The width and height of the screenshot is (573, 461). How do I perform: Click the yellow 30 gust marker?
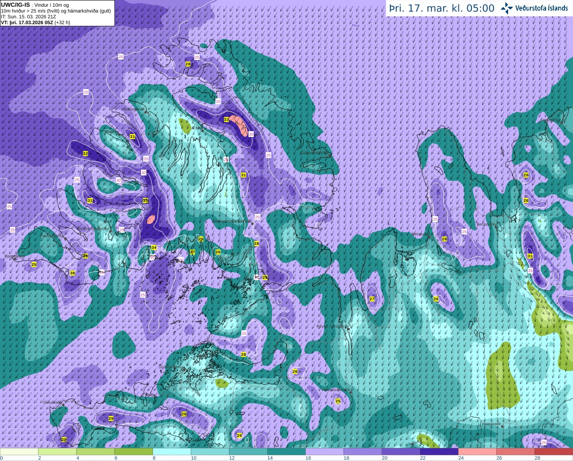pyautogui.click(x=73, y=273)
